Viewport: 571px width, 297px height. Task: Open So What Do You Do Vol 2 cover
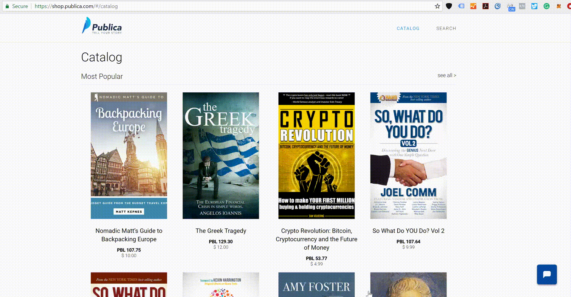click(408, 155)
